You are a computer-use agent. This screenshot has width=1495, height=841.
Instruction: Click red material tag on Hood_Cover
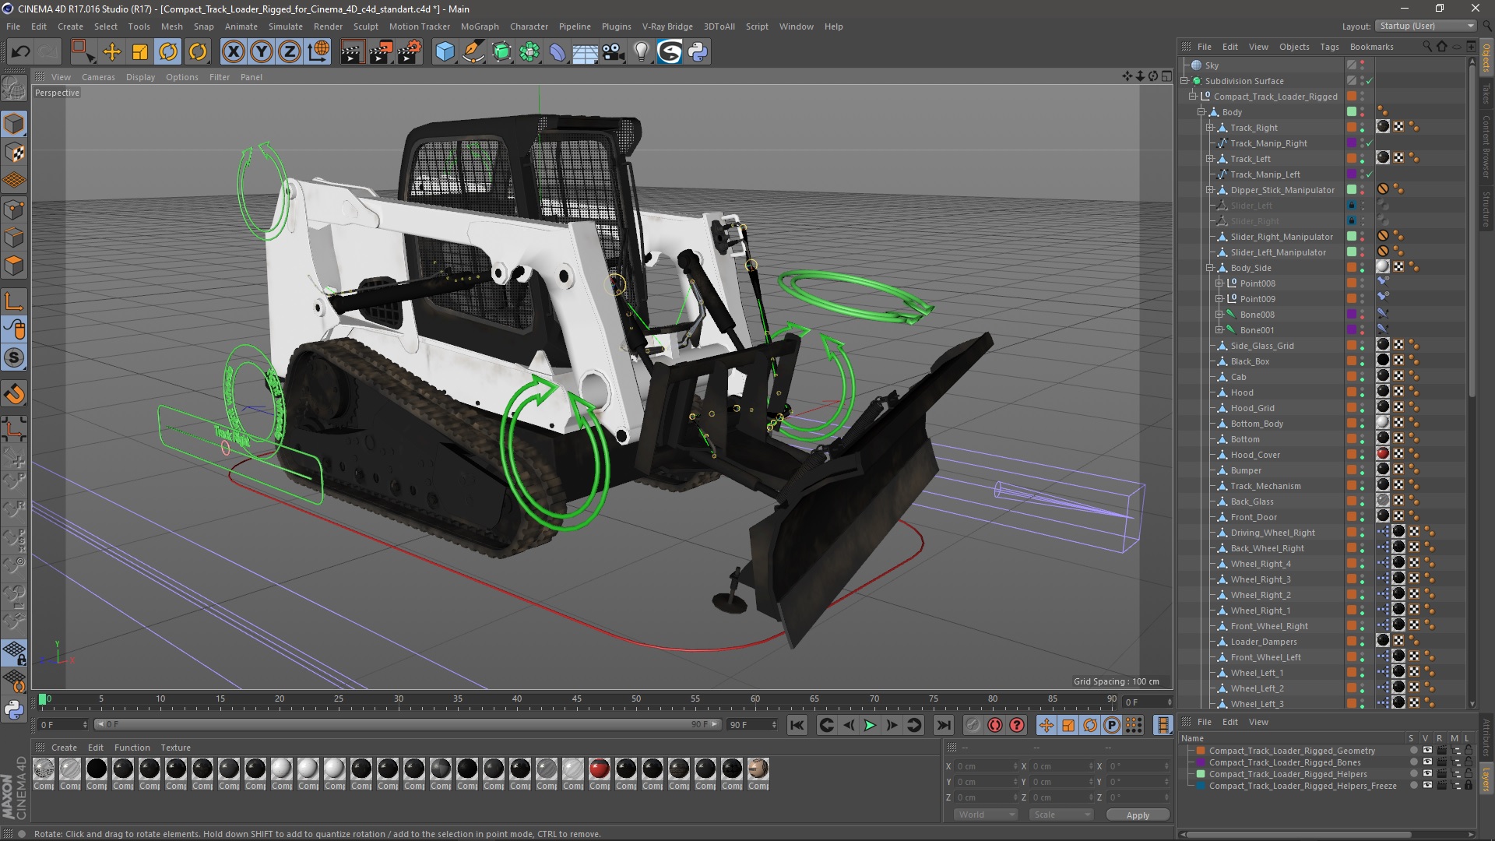pos(1383,454)
